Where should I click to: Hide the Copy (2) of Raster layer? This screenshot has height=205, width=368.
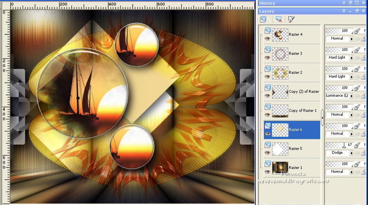click(267, 96)
